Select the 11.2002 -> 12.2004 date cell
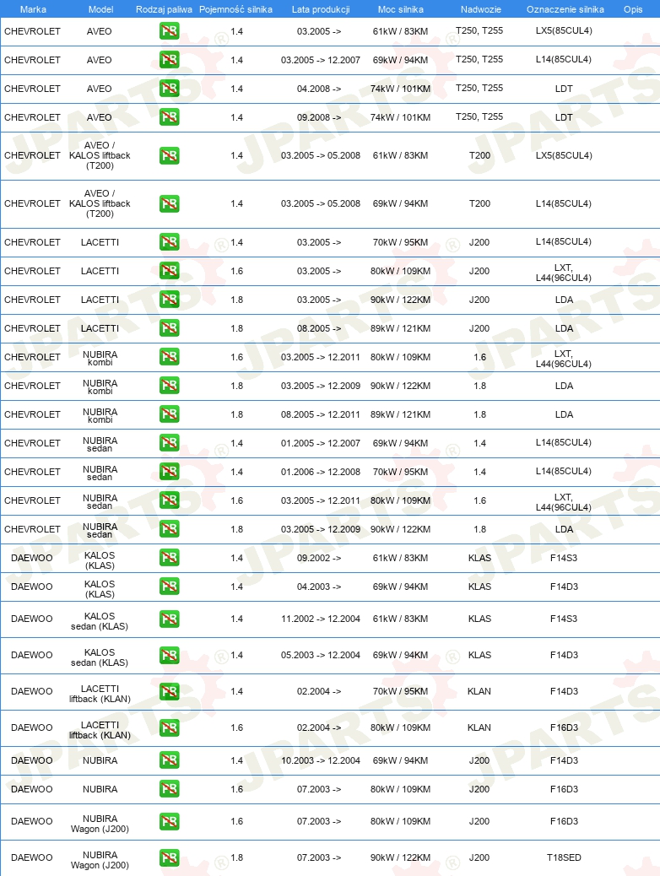Image resolution: width=660 pixels, height=876 pixels. (x=320, y=619)
